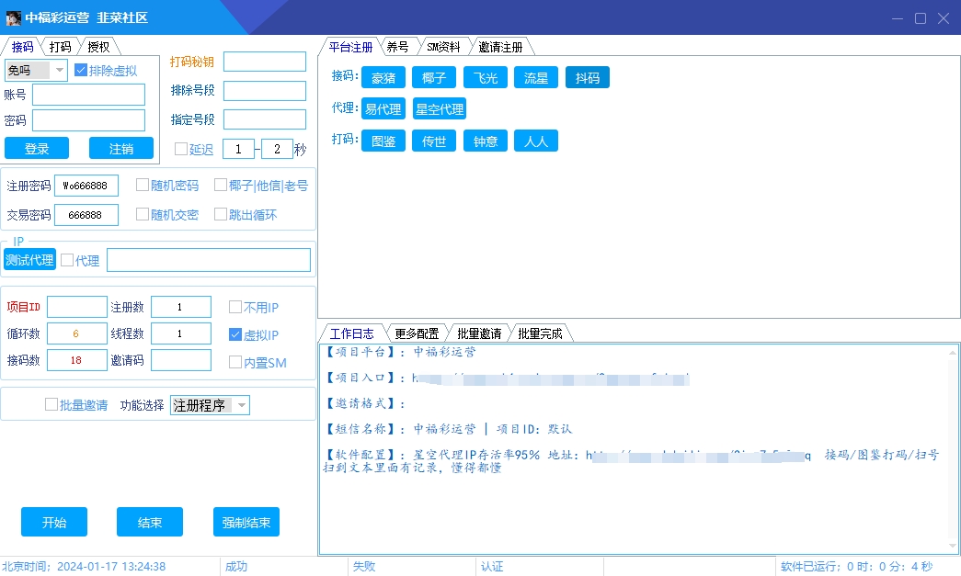Viewport: 961px width, 576px height.
Task: Enable the 随机密码 checkbox
Action: (143, 186)
